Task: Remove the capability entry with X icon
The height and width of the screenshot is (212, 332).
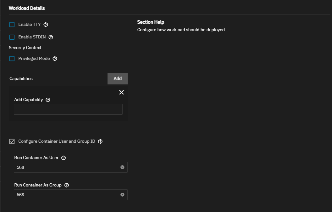Action: 121,92
